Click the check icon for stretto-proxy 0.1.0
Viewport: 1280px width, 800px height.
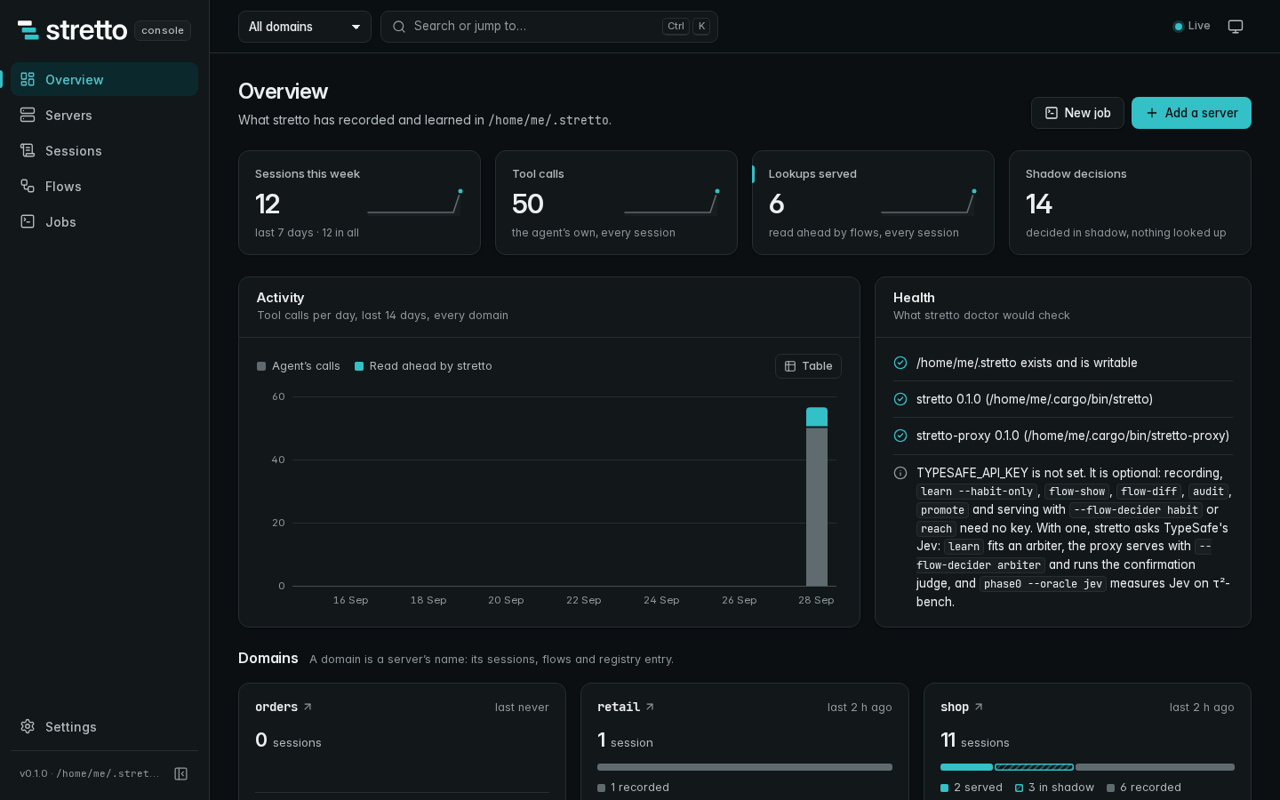click(900, 436)
